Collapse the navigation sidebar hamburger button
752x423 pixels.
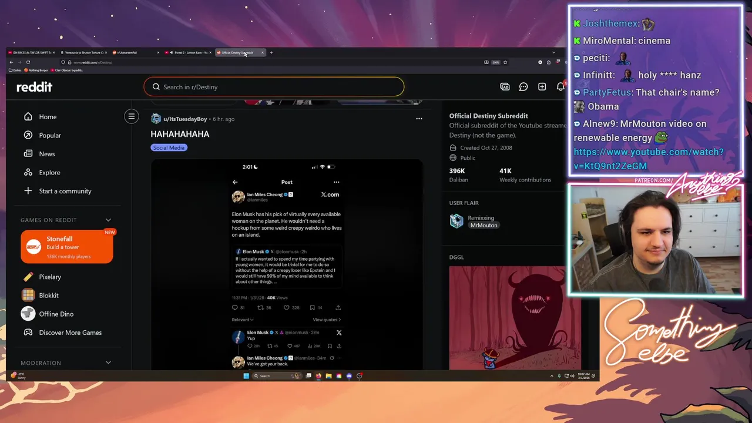(132, 116)
